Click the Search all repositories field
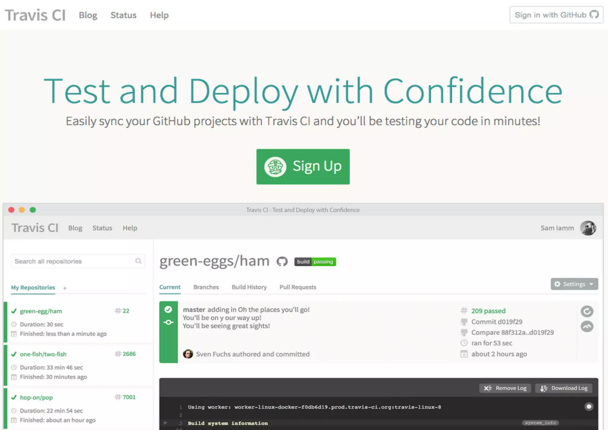Viewport: 608px width, 430px height. click(73, 261)
